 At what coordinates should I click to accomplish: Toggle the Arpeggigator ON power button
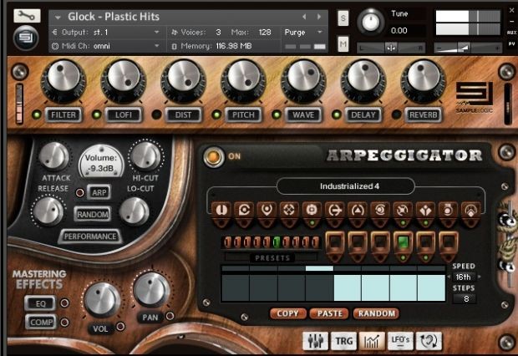point(213,156)
